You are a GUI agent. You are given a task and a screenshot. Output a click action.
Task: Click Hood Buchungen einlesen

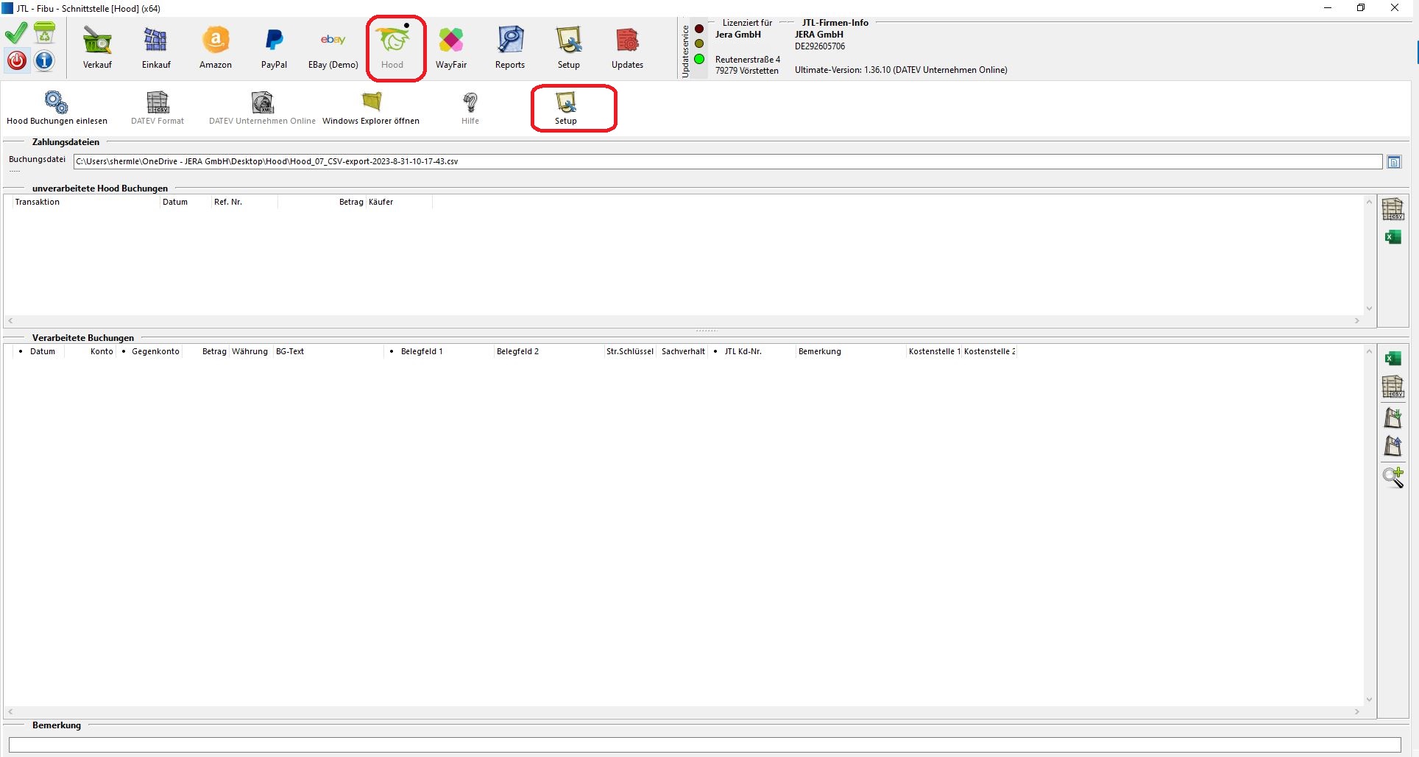tap(57, 108)
